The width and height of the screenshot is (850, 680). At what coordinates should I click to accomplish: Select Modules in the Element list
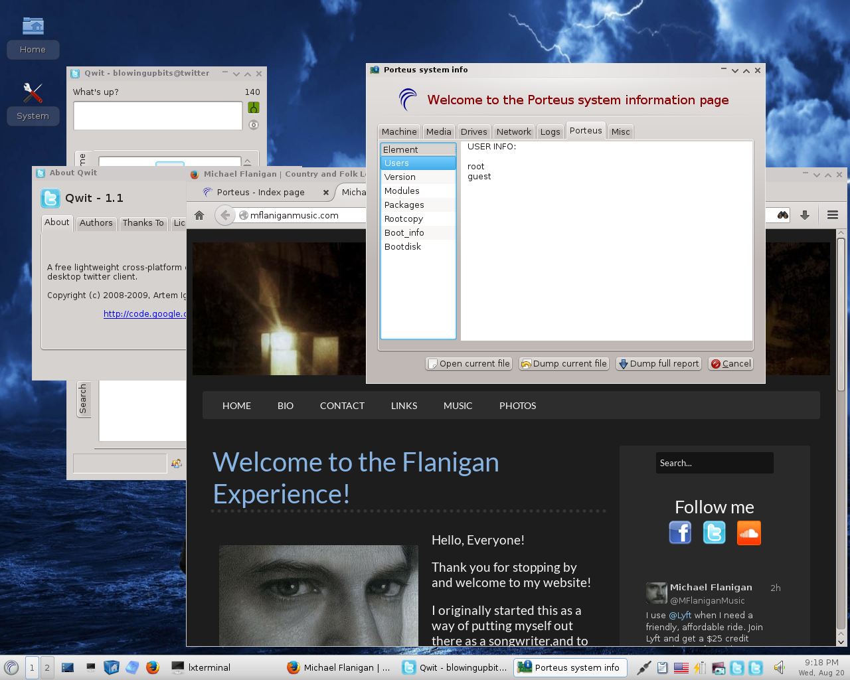418,191
